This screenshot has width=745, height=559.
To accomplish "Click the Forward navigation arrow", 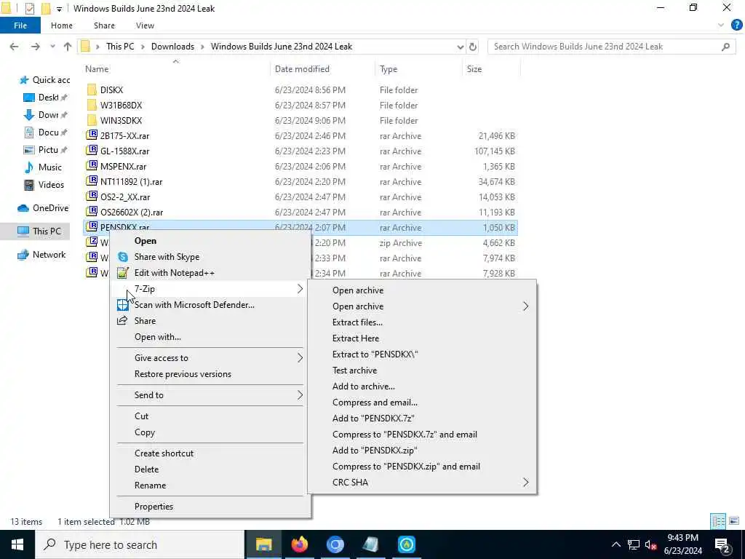I will [x=35, y=47].
